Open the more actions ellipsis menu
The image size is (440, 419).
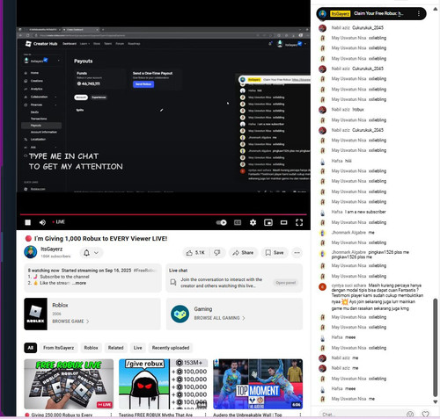click(297, 253)
